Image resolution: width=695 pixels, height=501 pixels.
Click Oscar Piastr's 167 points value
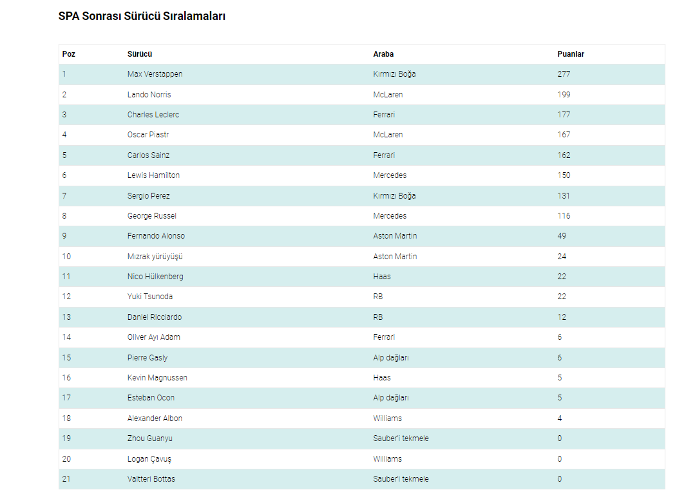564,135
